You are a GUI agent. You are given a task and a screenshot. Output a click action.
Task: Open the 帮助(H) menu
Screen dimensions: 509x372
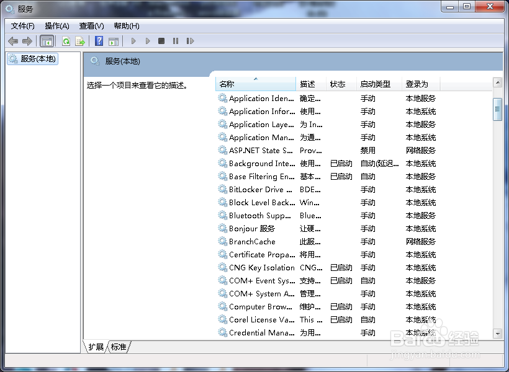click(127, 26)
